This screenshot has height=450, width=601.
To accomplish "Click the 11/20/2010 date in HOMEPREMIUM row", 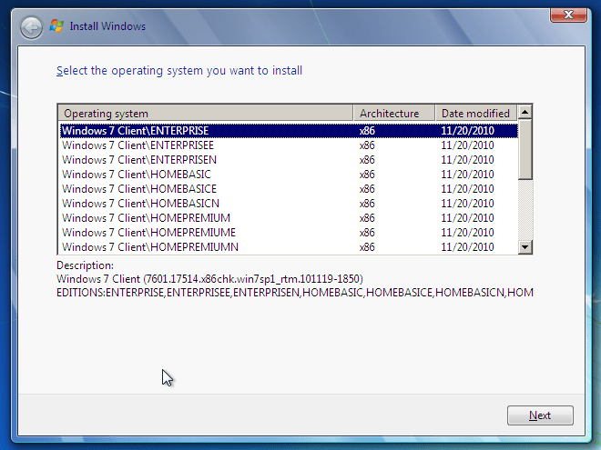I will point(467,218).
